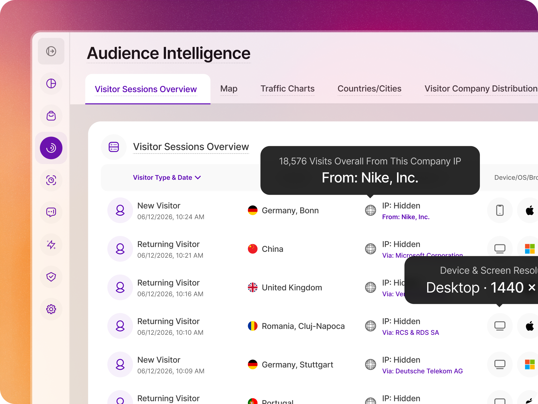Viewport: 538px width, 404px height.
Task: Click the desktop icon in Cluj-Napoca row
Action: 500,326
